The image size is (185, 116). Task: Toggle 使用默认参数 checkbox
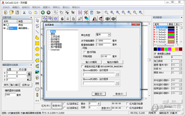coord(155,54)
